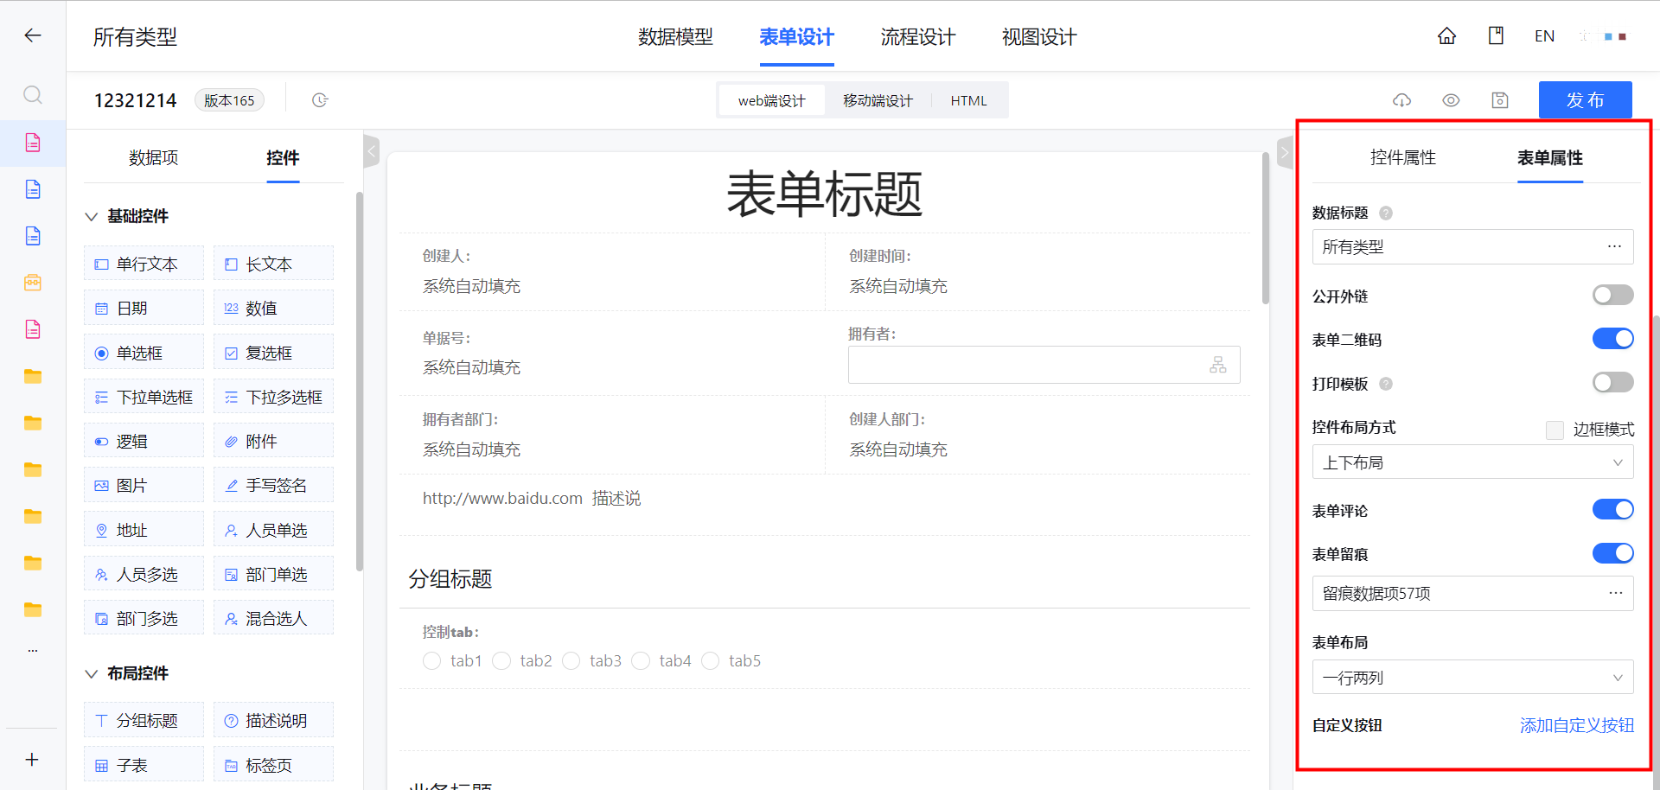Add 人员单选 control

click(273, 530)
